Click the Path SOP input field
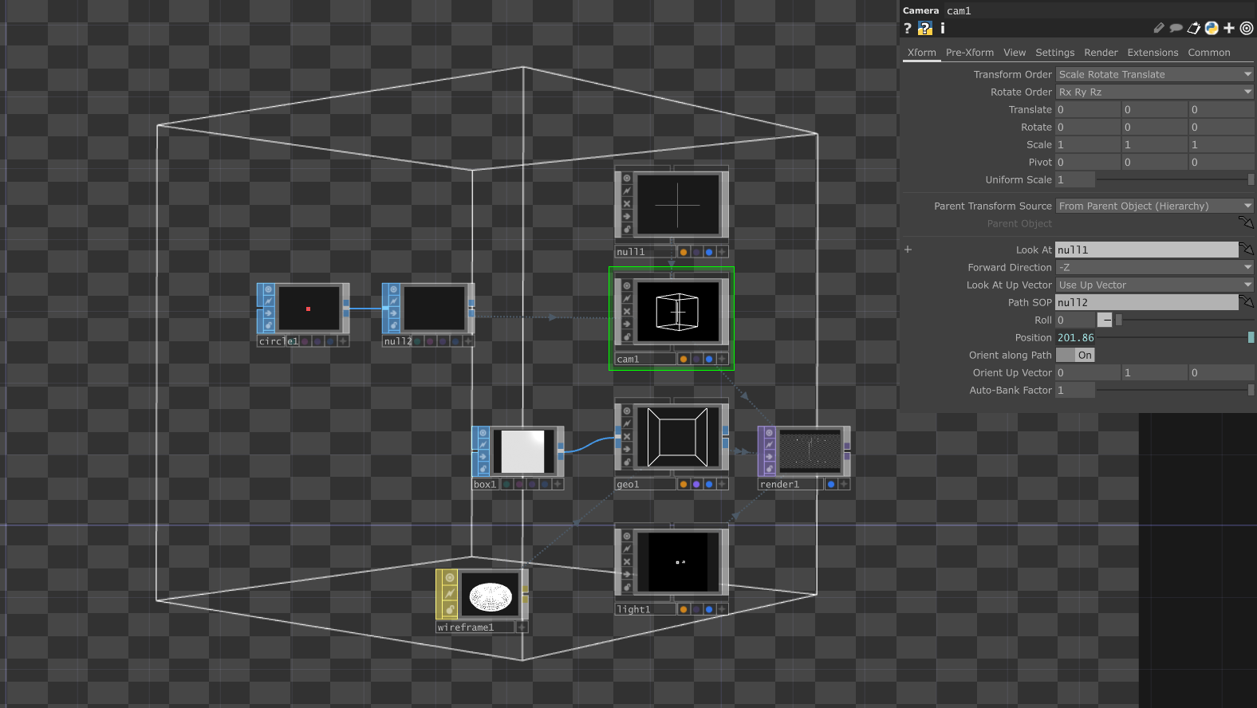 [1146, 303]
